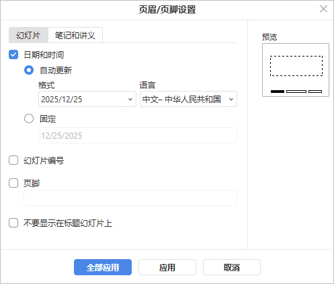Close the 页眉/页脚设置 dialog
334x284 pixels.
point(323,9)
